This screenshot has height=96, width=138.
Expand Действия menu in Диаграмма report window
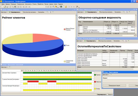4,67
